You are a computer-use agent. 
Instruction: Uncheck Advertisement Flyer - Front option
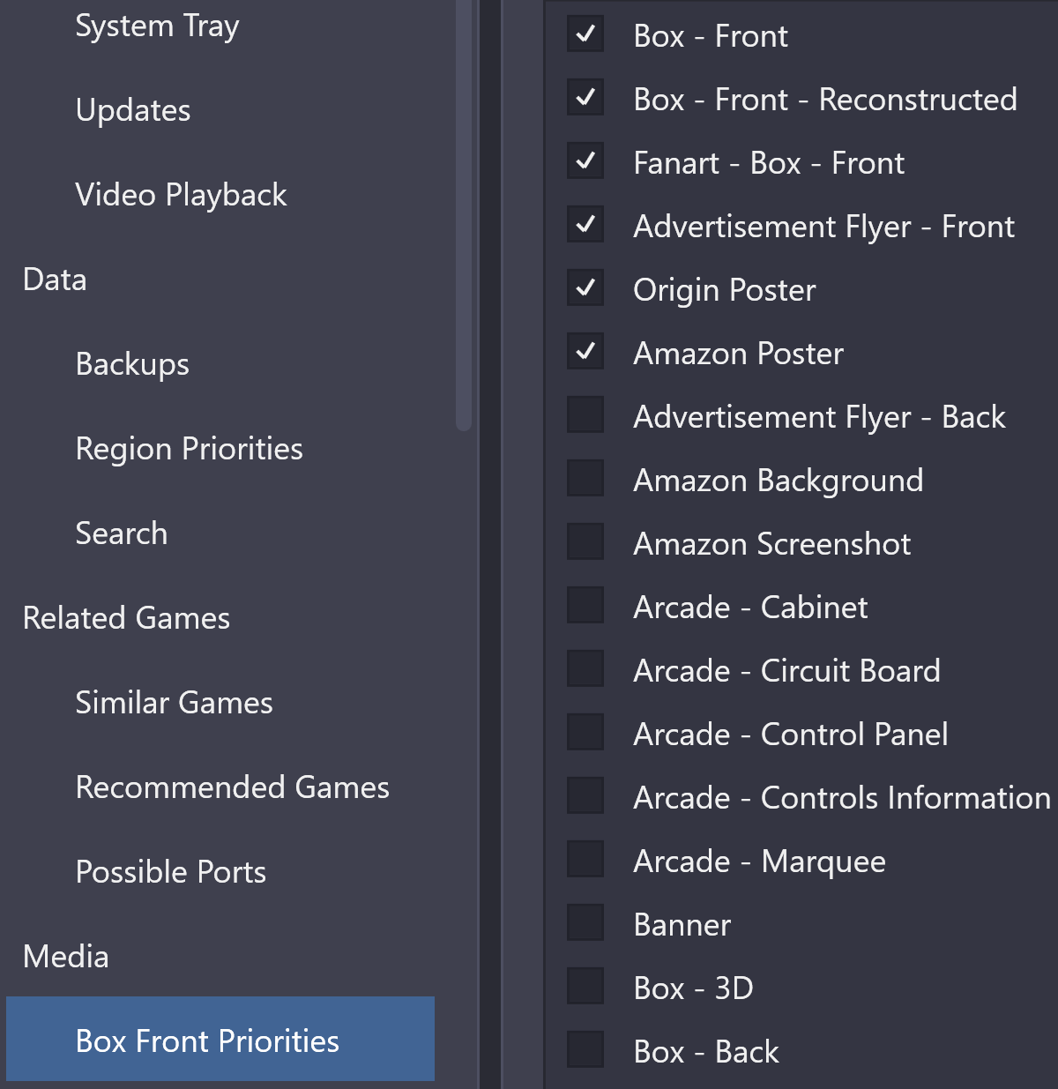(x=585, y=225)
